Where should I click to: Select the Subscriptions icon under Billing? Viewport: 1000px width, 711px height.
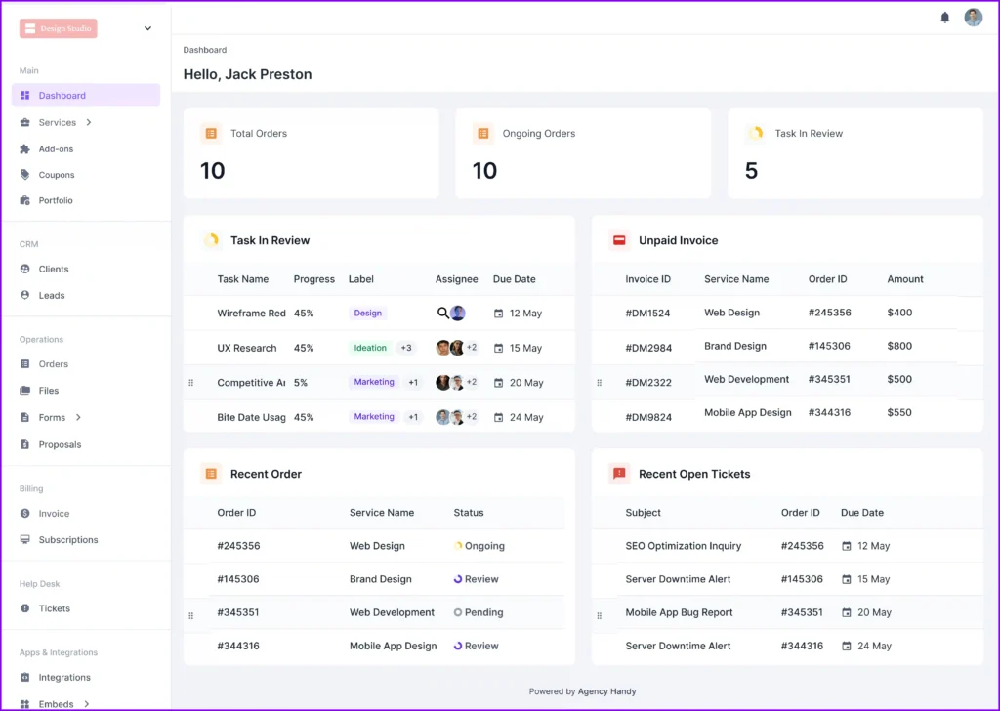point(23,539)
